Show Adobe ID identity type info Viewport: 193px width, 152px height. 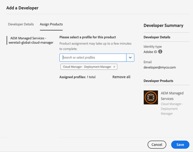[x=160, y=51]
